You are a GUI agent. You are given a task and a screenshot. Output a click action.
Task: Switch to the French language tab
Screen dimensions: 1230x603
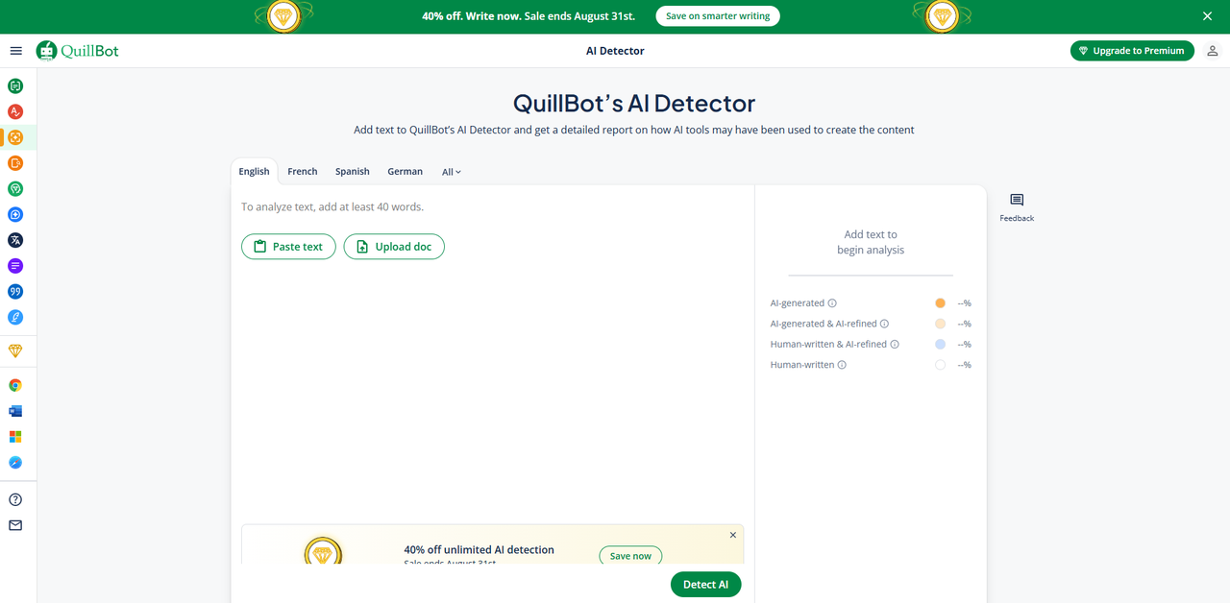pyautogui.click(x=303, y=172)
